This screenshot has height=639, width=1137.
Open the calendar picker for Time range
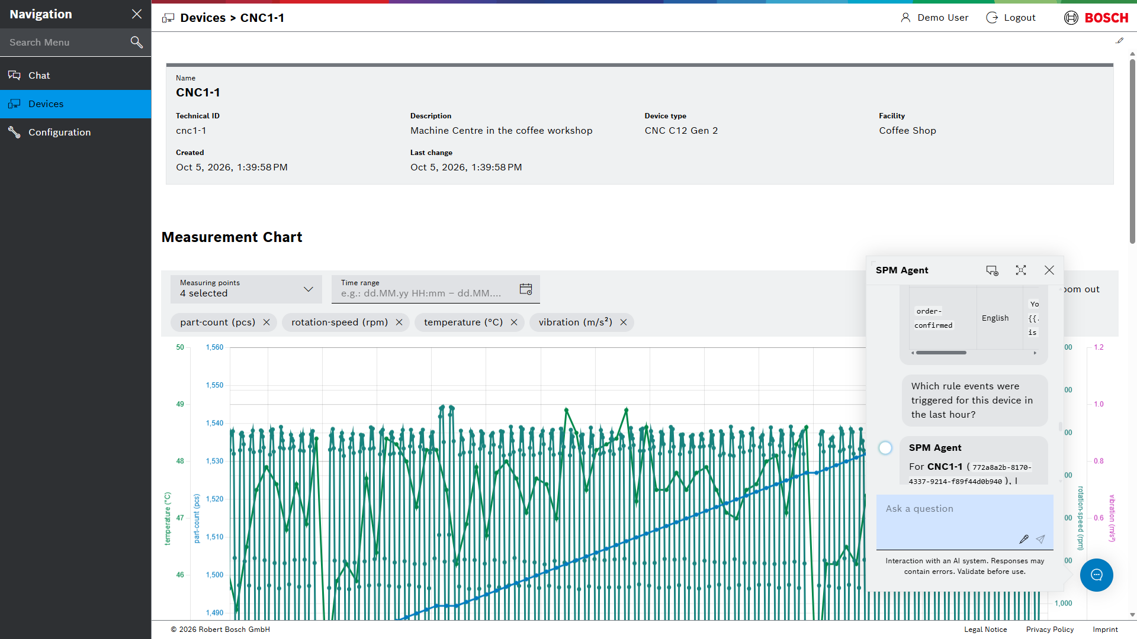(526, 289)
